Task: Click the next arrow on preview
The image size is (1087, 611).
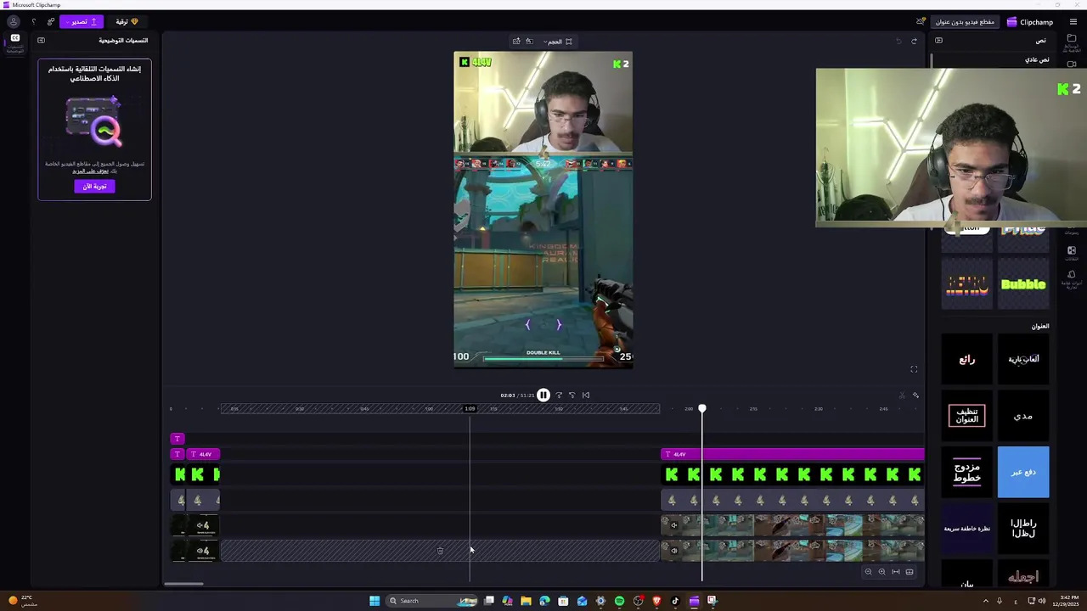Action: click(559, 324)
